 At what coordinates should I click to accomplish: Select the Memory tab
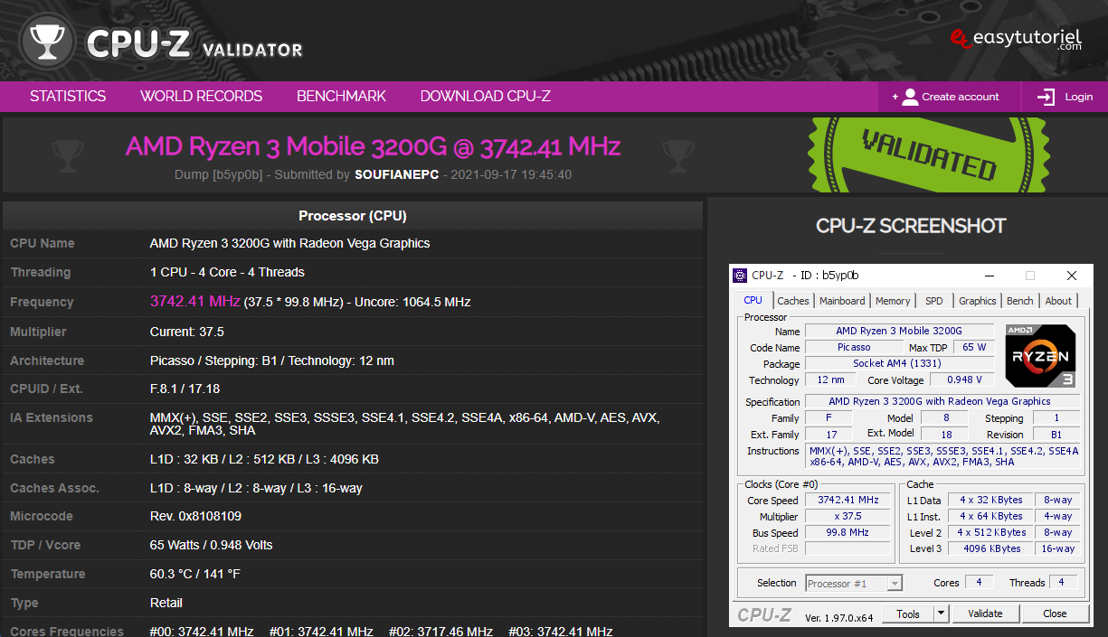pos(893,301)
